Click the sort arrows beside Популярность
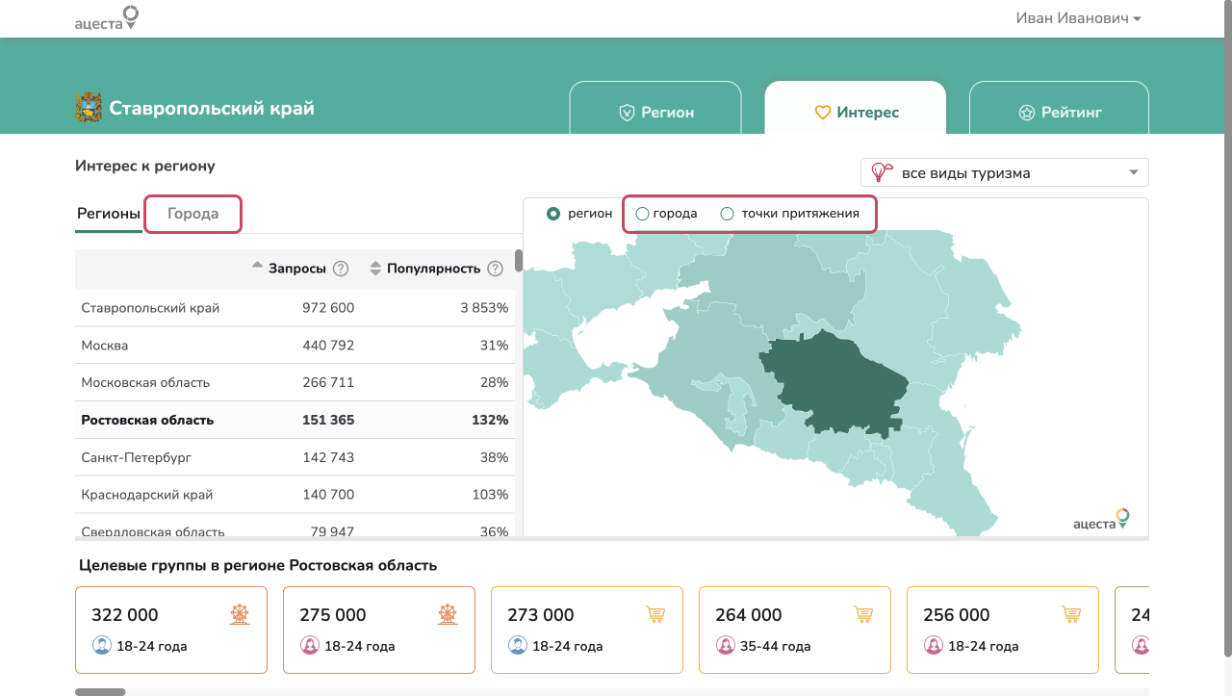 (x=376, y=270)
